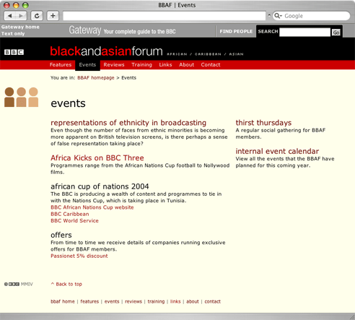Click the footer contact link

[212, 301]
